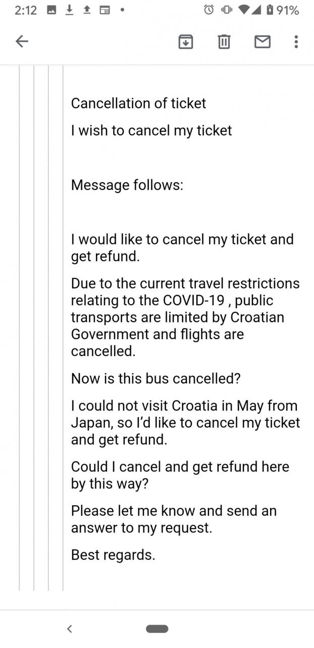The image size is (314, 648).
Task: Go back using the top-left arrow
Action: 22,42
